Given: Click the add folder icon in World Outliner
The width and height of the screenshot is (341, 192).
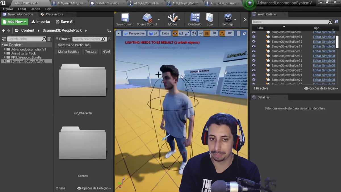Looking at the screenshot, I should [x=336, y=22].
